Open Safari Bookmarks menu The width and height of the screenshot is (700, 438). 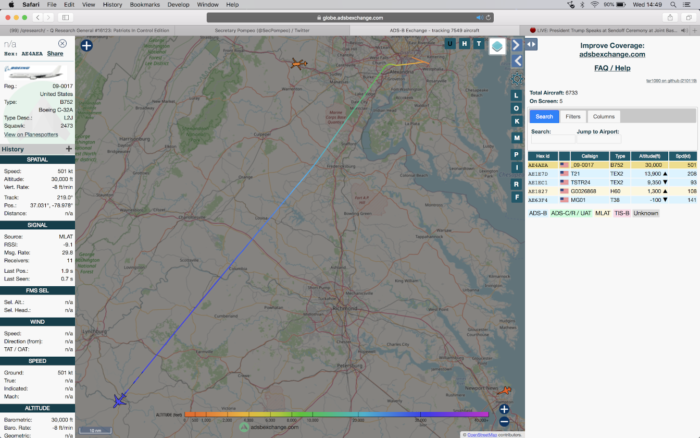click(145, 5)
